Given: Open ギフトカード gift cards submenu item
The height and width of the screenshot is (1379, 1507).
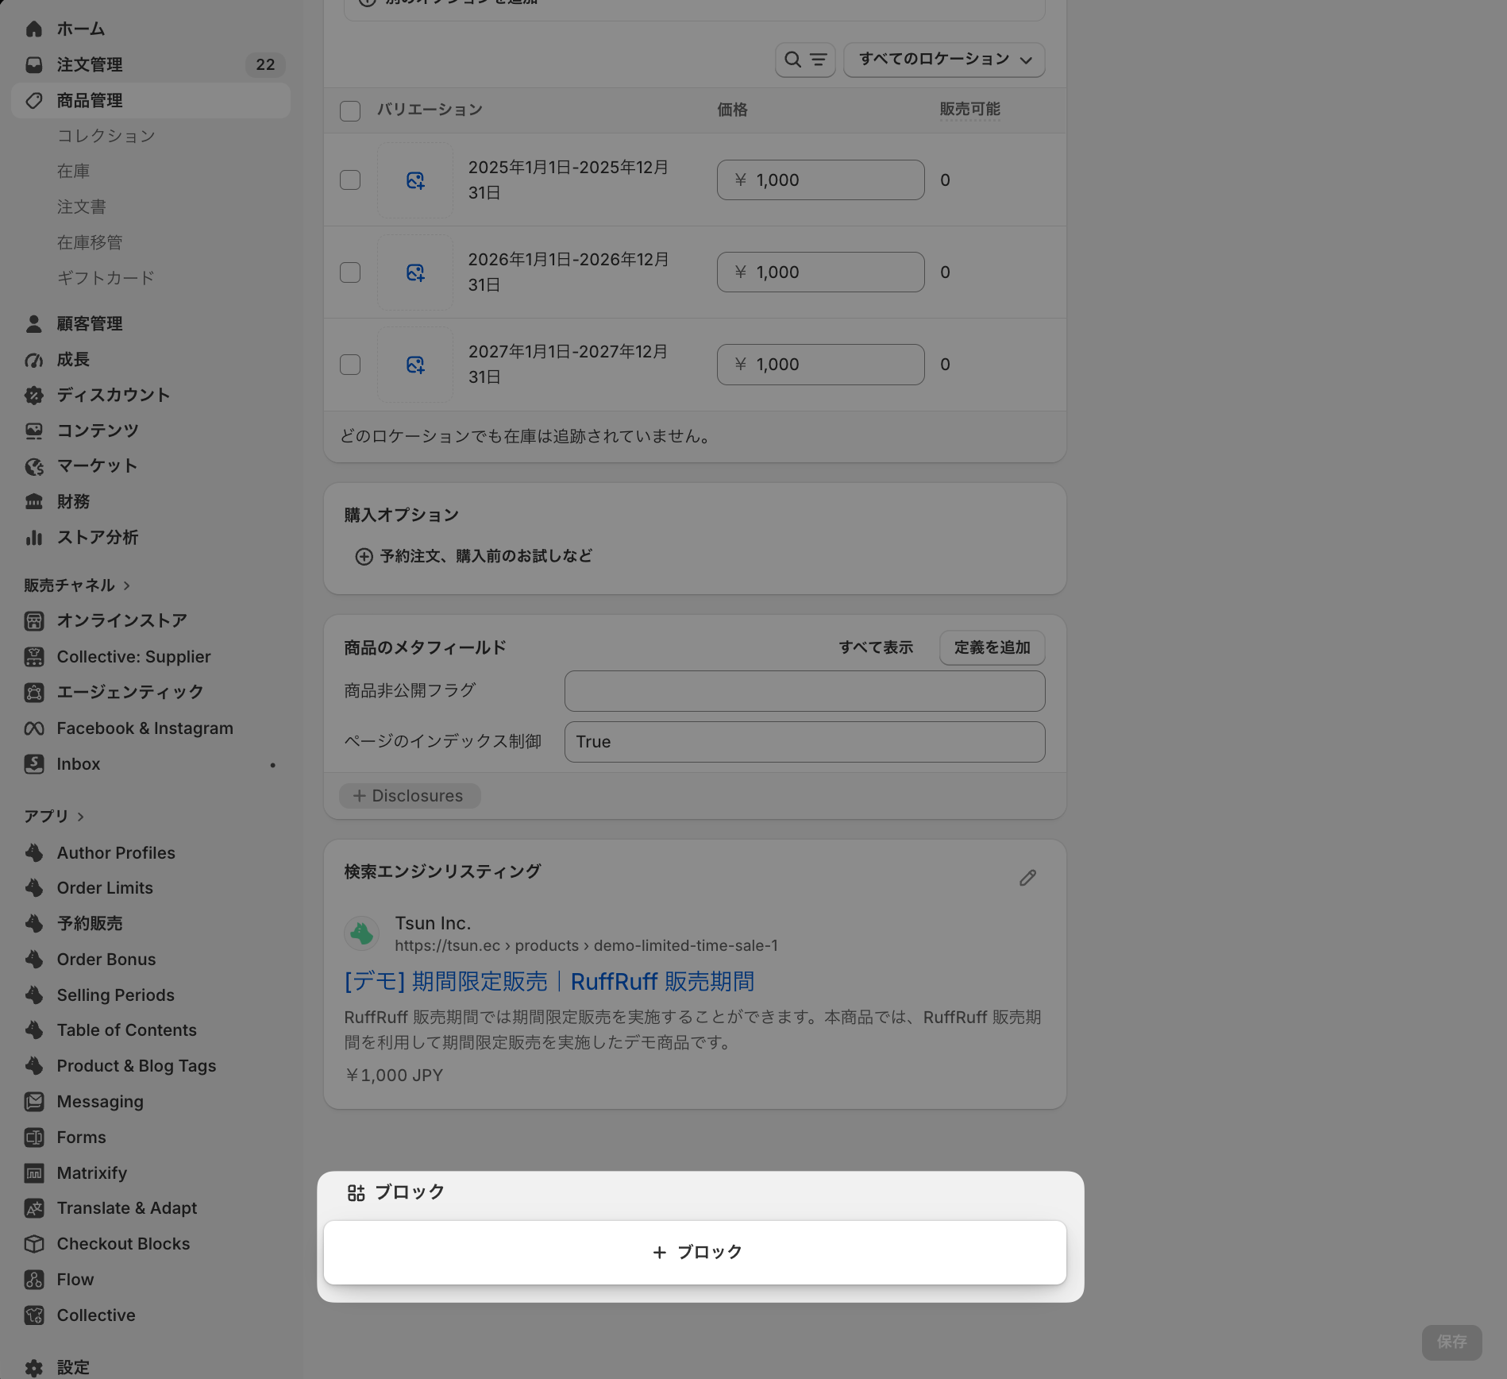Looking at the screenshot, I should pos(106,278).
